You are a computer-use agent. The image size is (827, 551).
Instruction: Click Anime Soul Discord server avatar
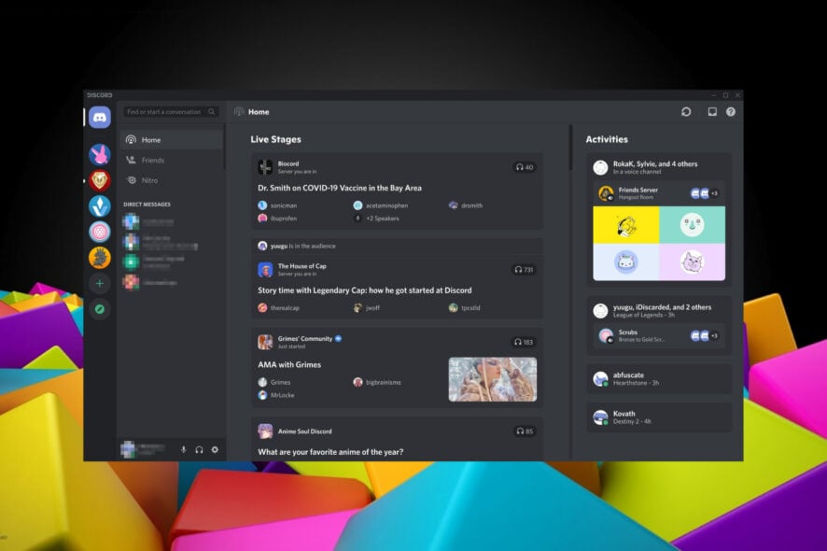265,431
